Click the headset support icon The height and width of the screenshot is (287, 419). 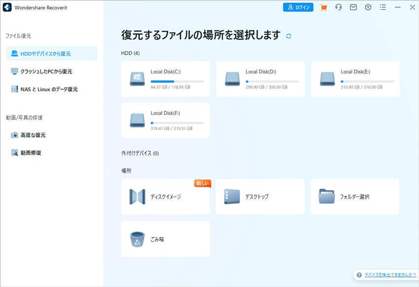(338, 7)
